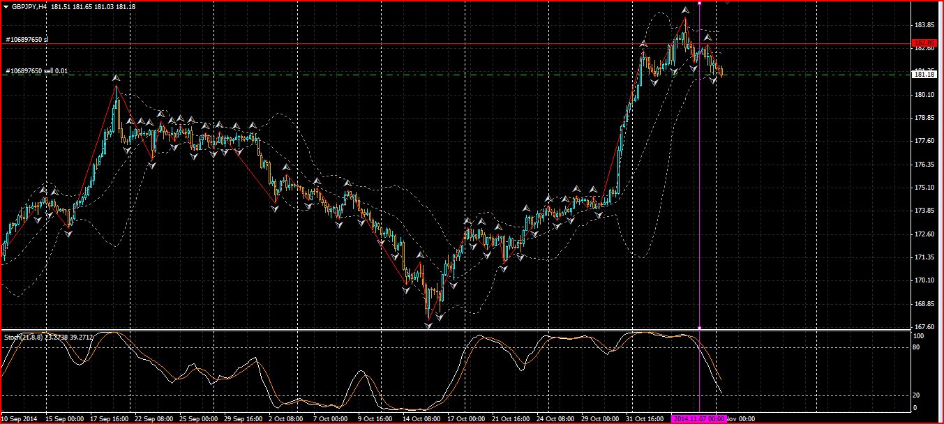Click the 183.85 label on the price scale
The width and height of the screenshot is (944, 424).
coord(924,25)
